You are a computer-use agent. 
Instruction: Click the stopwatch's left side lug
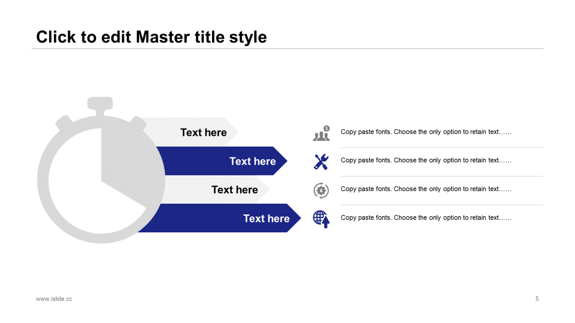64,122
